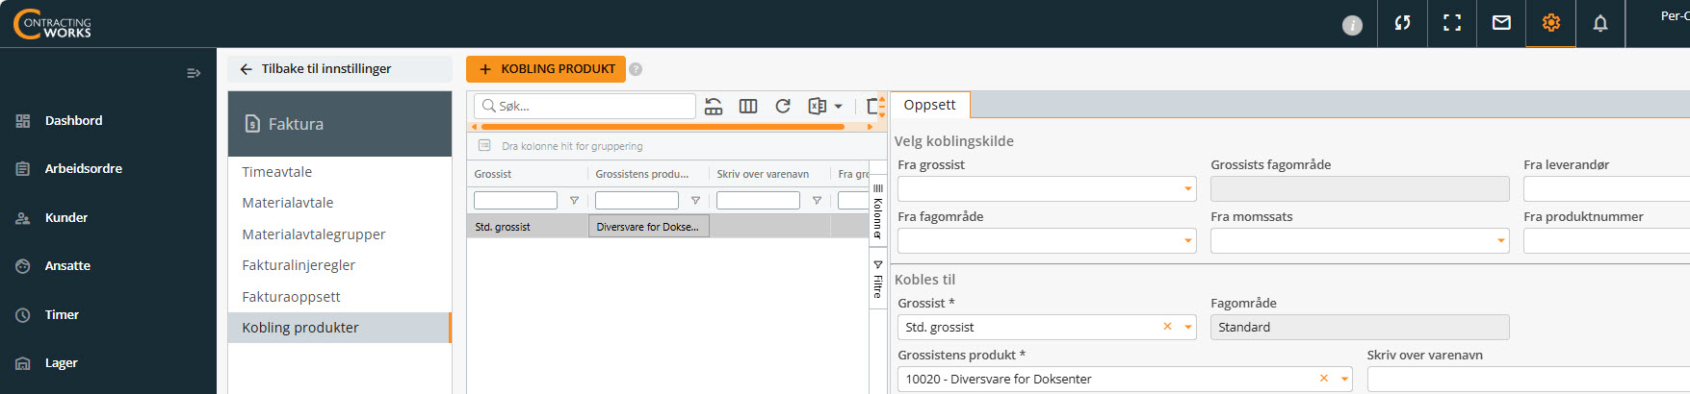Collapse the sidebar menu toggle icon

pos(194,73)
